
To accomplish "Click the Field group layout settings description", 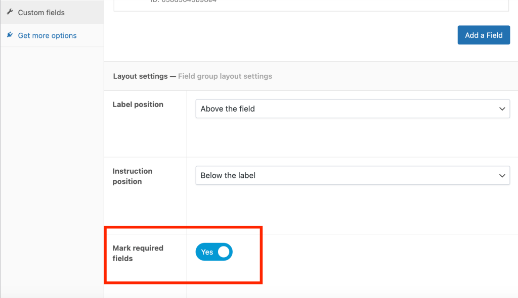I will (225, 76).
